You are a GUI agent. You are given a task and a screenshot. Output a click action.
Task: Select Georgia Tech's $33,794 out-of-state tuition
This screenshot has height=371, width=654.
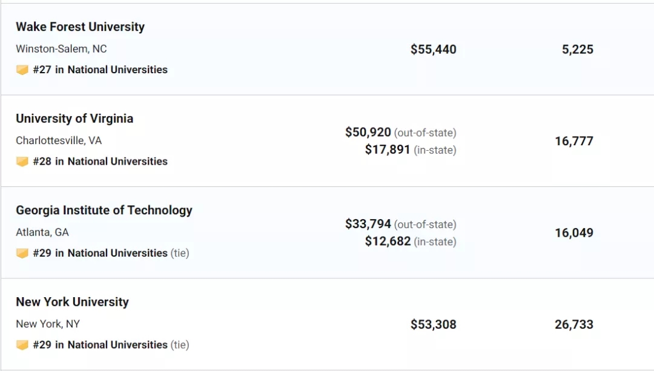[x=368, y=224]
